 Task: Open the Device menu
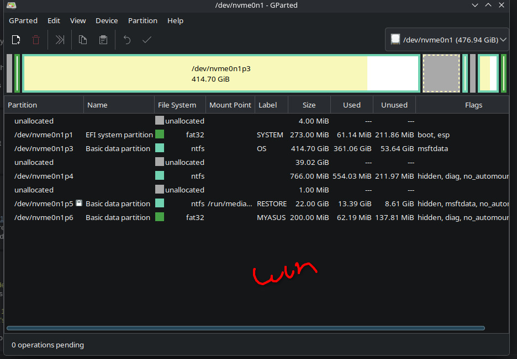pyautogui.click(x=107, y=21)
